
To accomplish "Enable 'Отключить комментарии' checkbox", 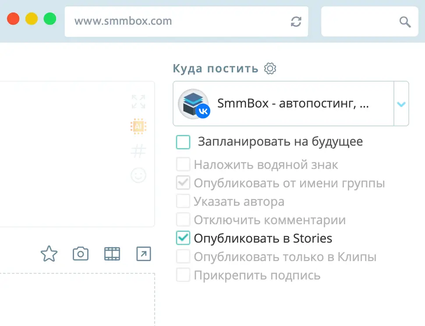I will point(183,219).
